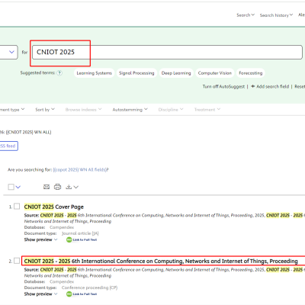Select the Deep Learning suggested term
Screen dimensions: 305x305
point(176,73)
